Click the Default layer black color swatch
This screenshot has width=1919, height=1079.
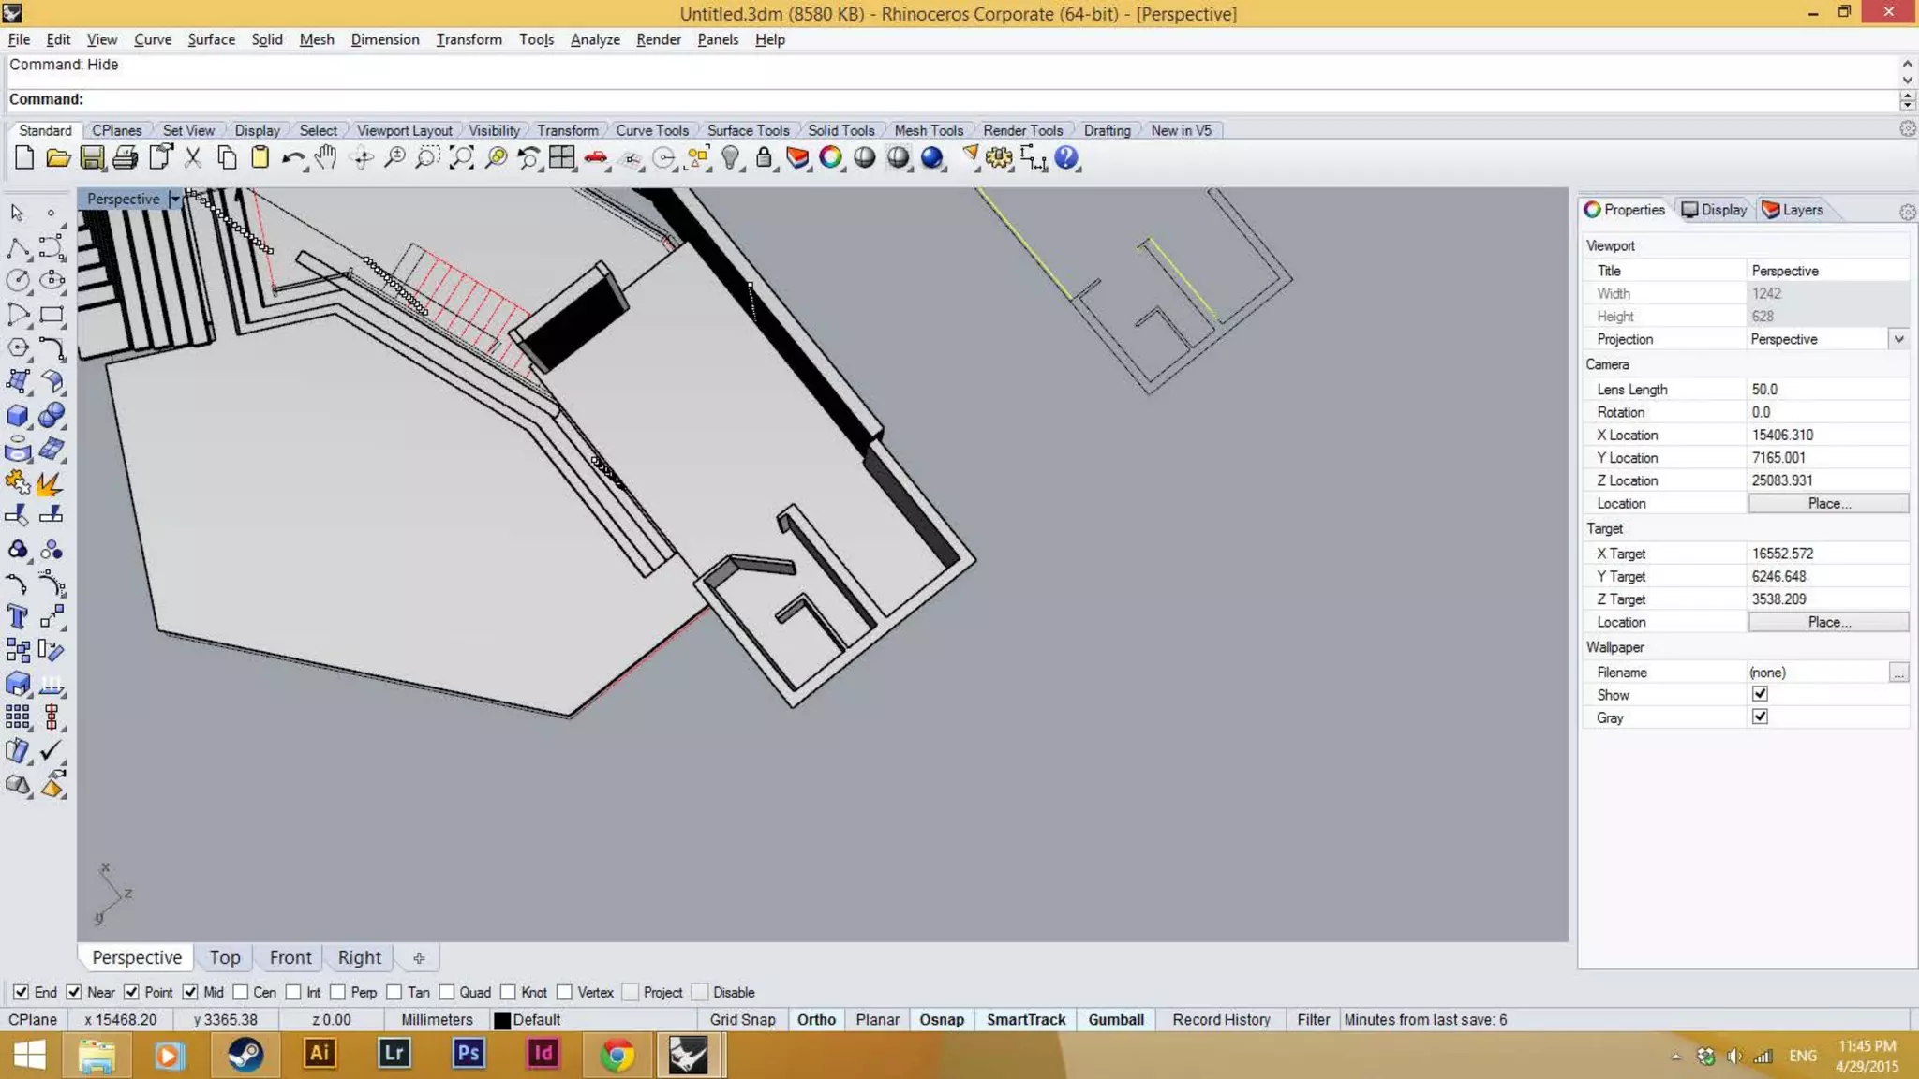tap(502, 1020)
